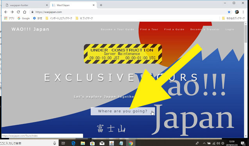Open the Chrome three-dot menu
Viewport: 249px width, 146px height.
tap(243, 12)
